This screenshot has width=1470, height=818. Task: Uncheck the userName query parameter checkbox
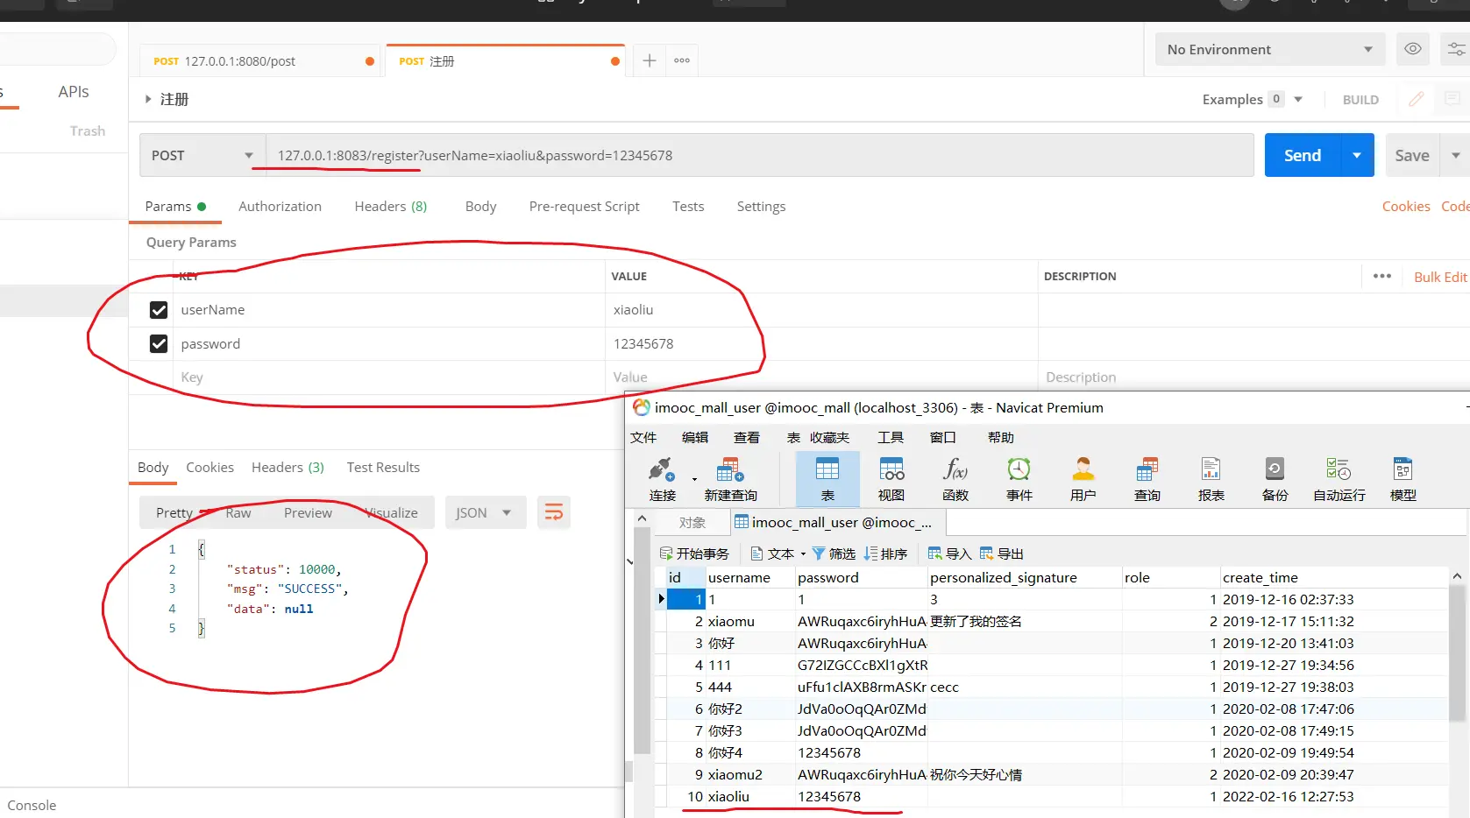pyautogui.click(x=159, y=310)
